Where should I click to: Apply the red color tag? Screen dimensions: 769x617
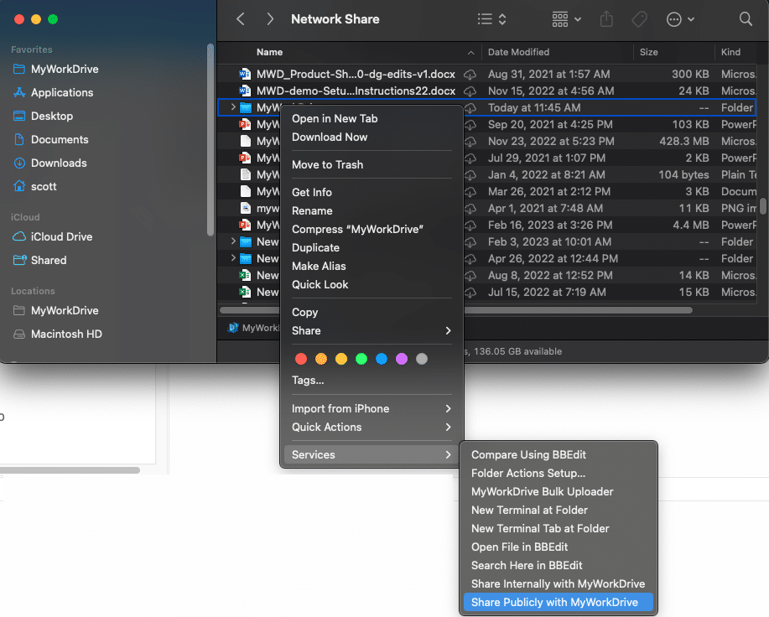coord(300,359)
